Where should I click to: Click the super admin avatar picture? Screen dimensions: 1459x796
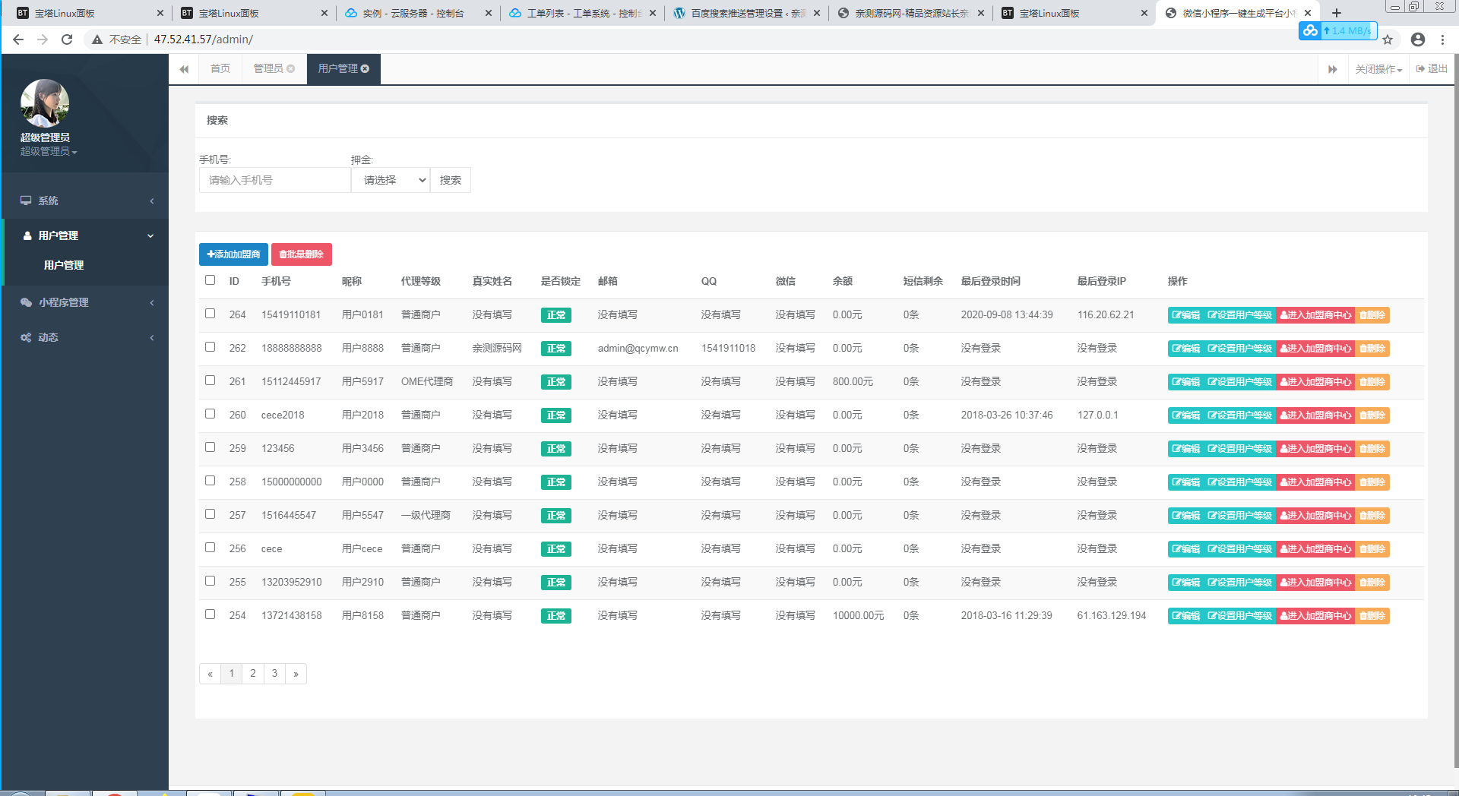[x=45, y=103]
